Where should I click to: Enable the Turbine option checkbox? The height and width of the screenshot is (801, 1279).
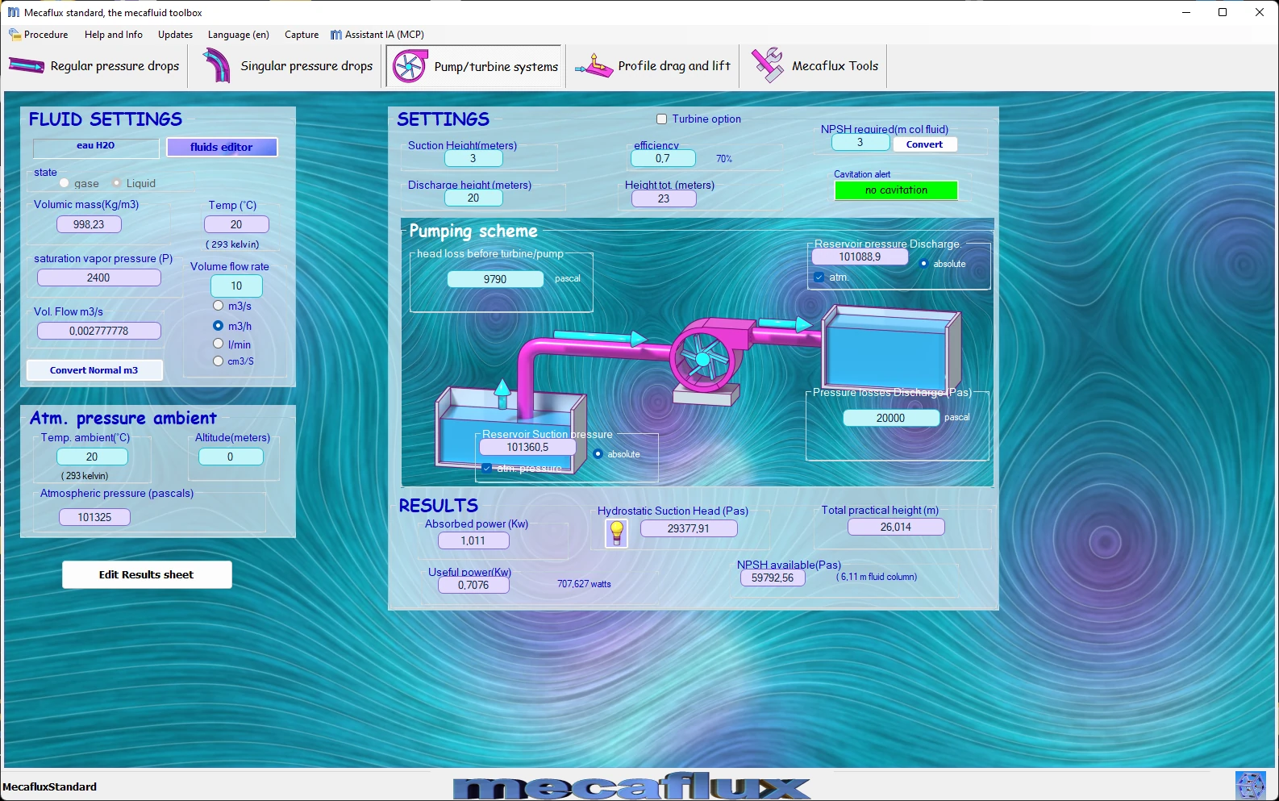coord(661,119)
